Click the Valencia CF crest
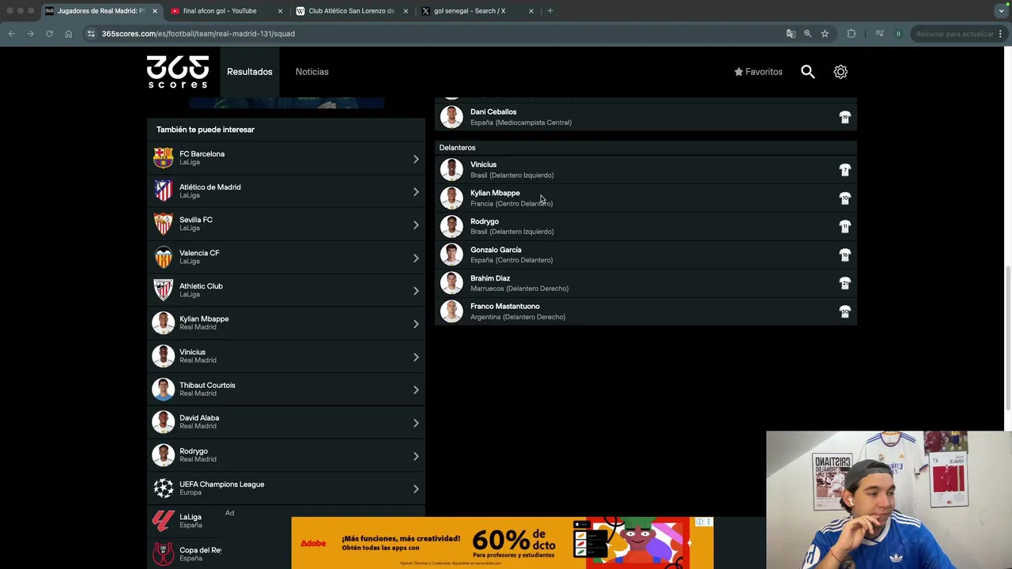Image resolution: width=1012 pixels, height=569 pixels. [163, 257]
